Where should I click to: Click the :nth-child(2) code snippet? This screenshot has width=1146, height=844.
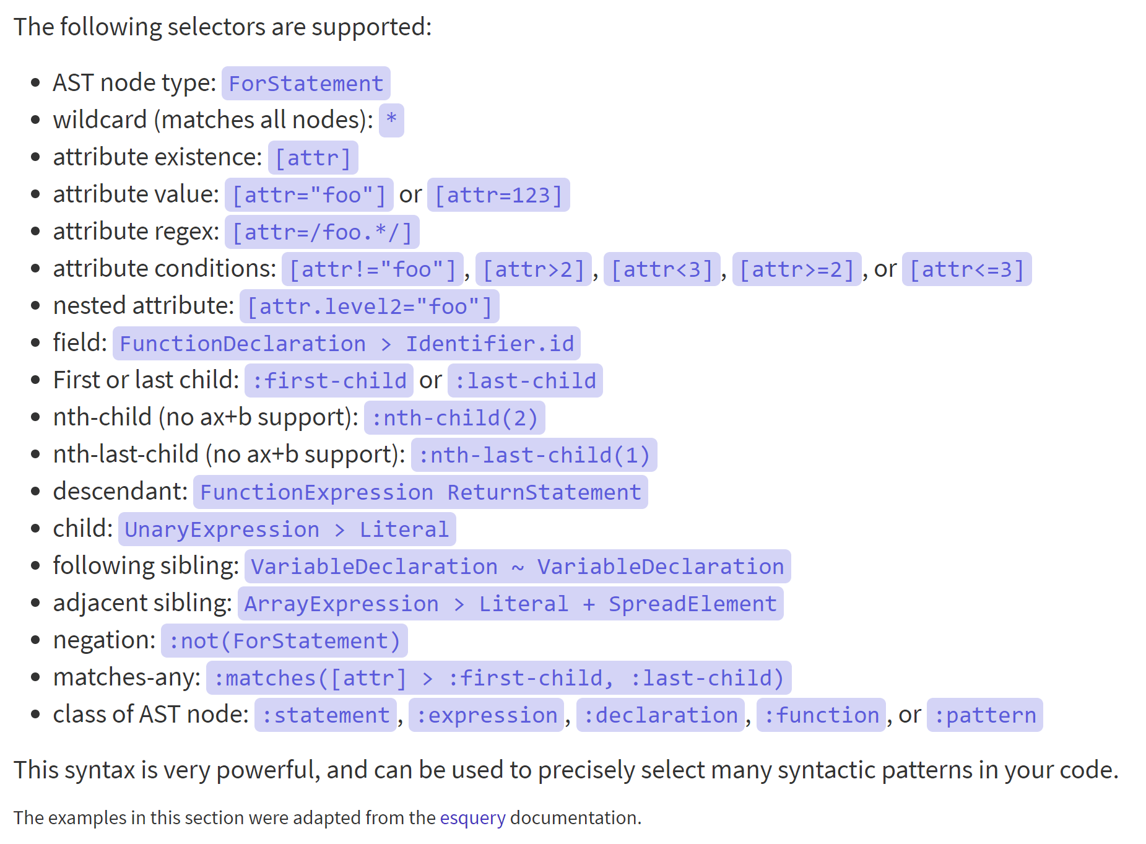point(454,418)
